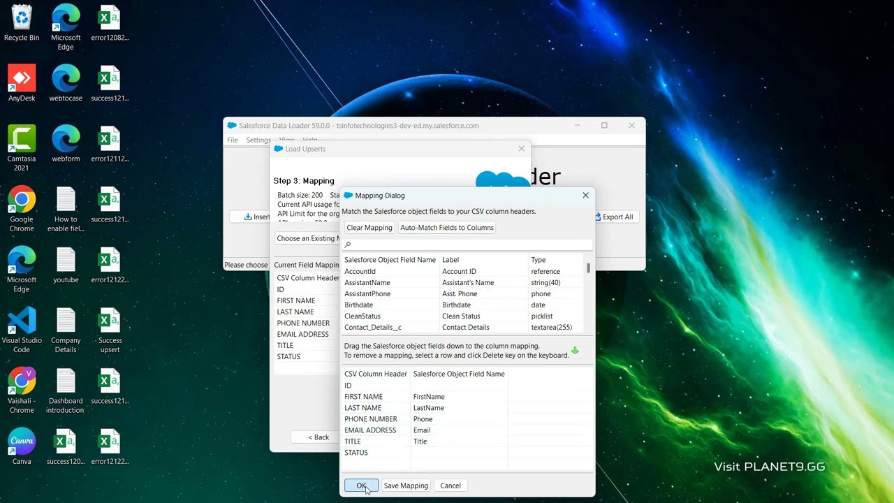Open the error12082... Excel file icon
Screen dimensions: 894x503
[x=110, y=23]
